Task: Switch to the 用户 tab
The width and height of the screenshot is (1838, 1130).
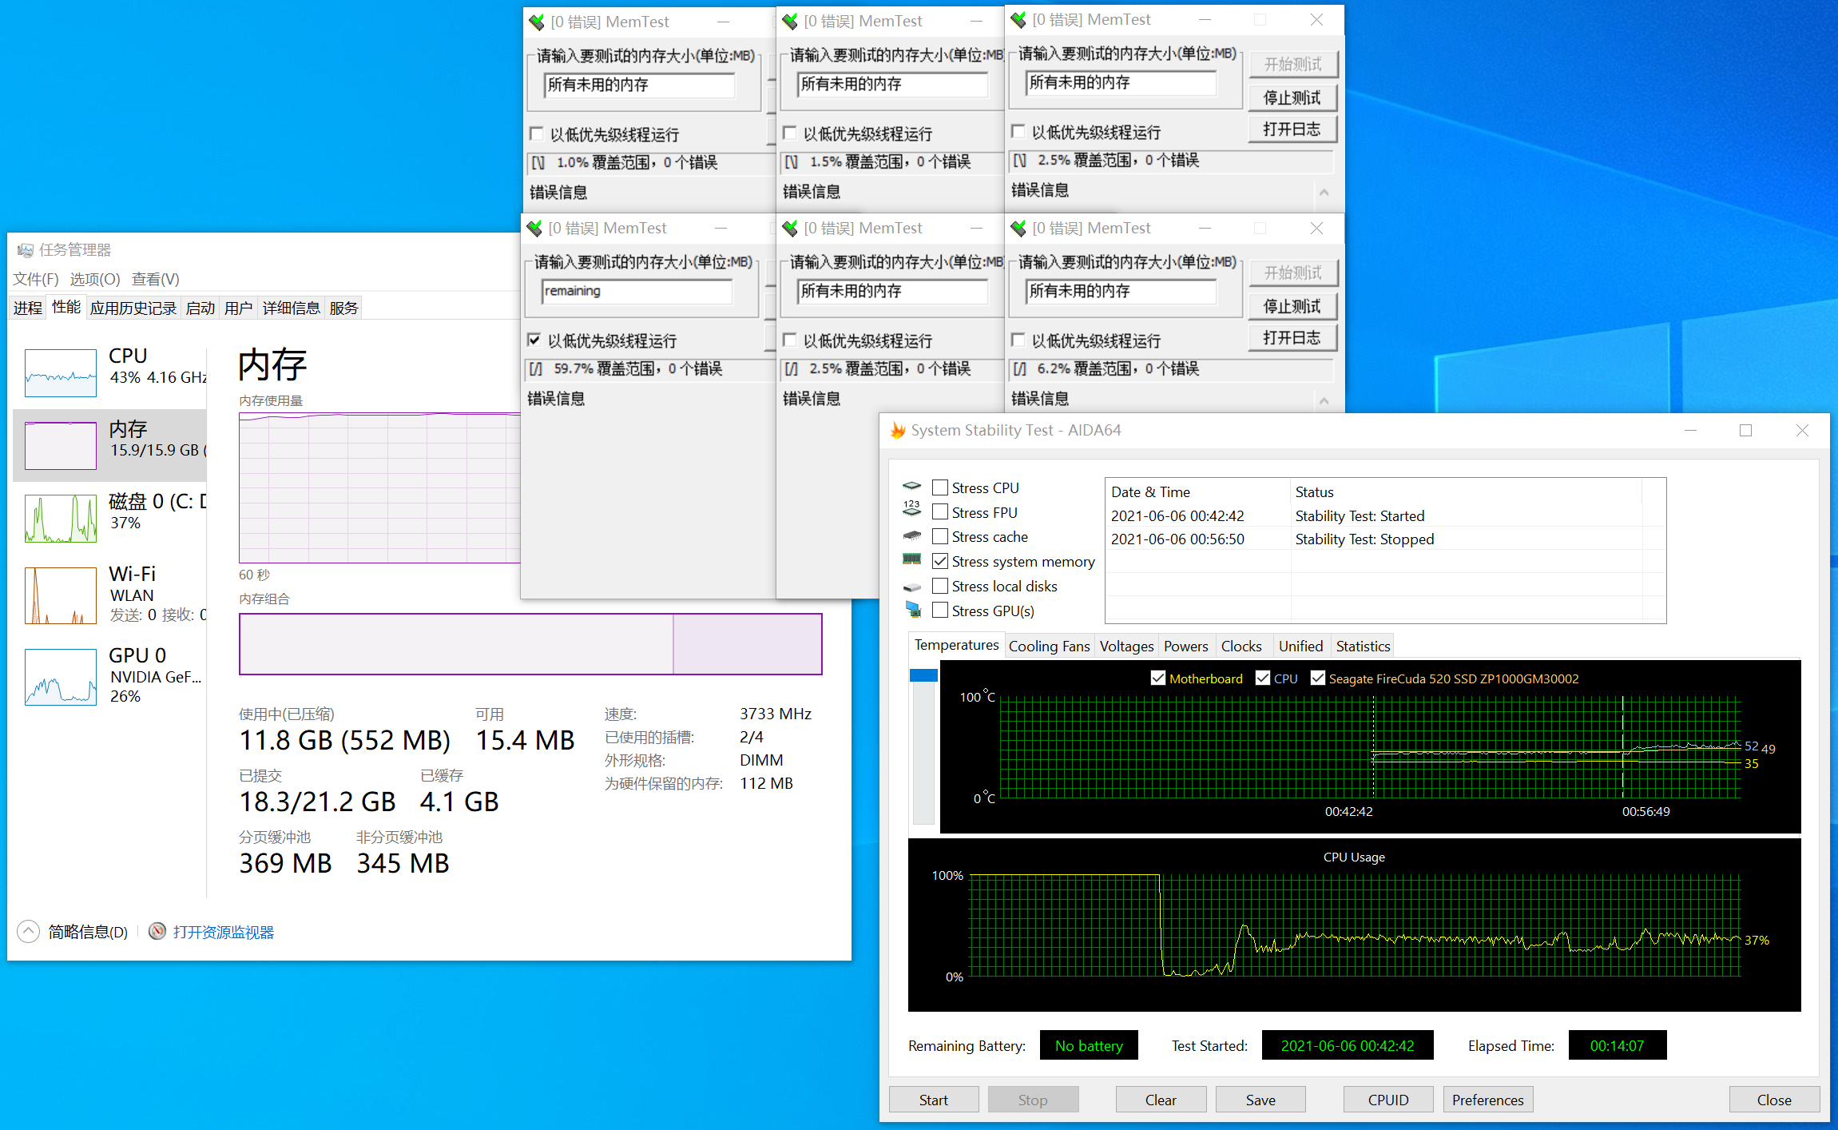Action: tap(238, 308)
